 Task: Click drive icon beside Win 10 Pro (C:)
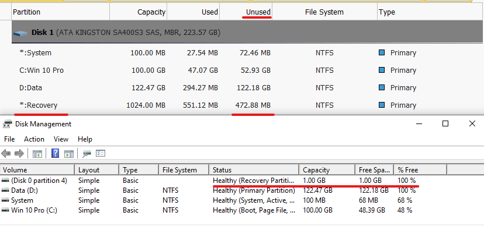point(6,210)
